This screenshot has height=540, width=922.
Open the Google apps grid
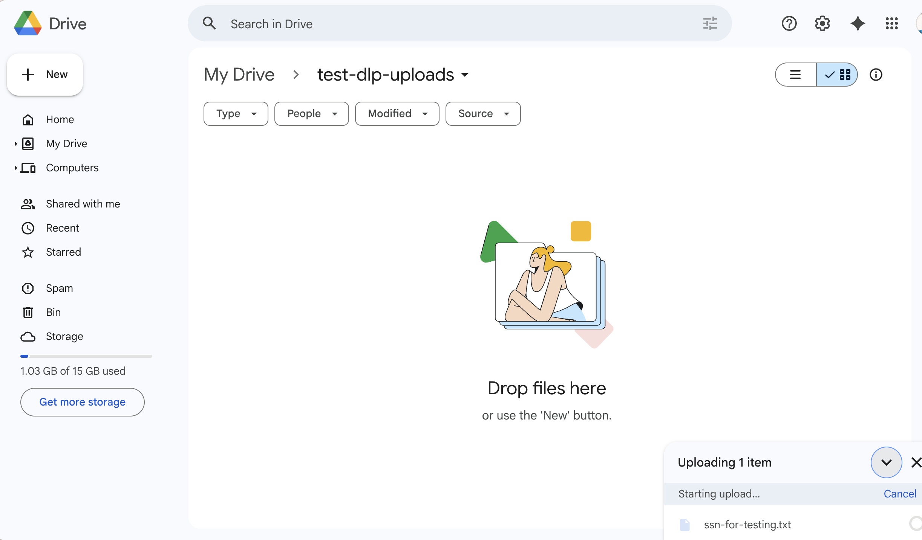pyautogui.click(x=891, y=23)
